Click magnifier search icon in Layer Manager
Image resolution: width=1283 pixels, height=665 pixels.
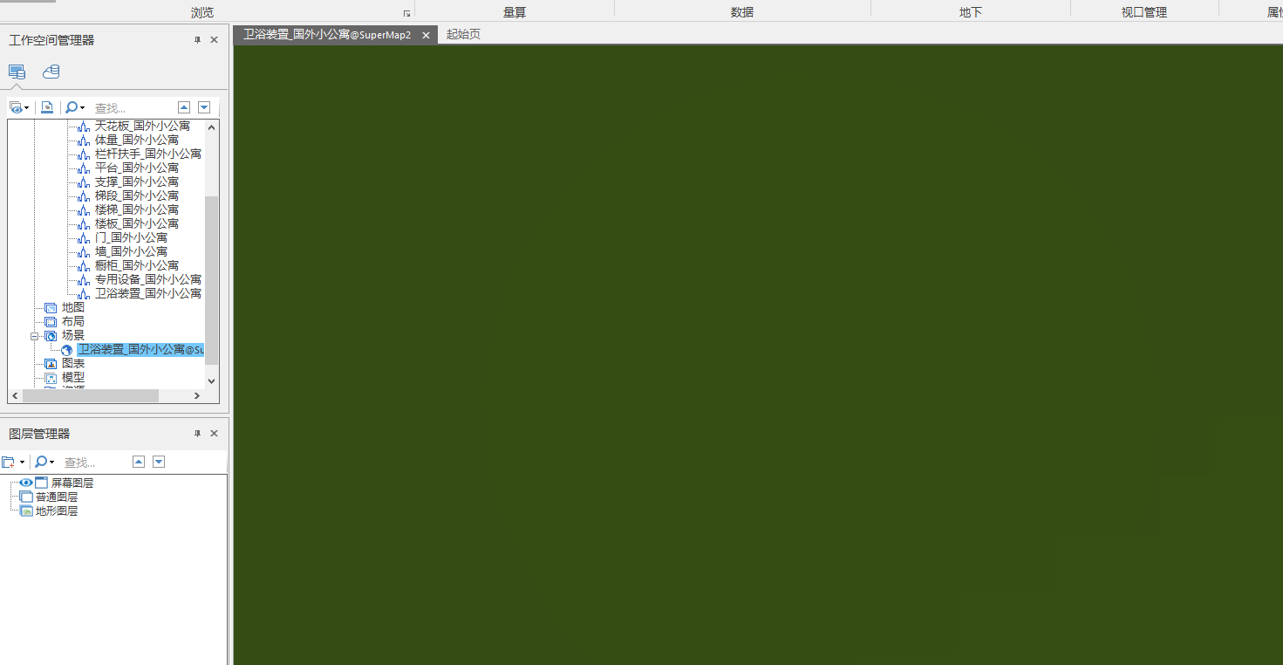pos(41,462)
